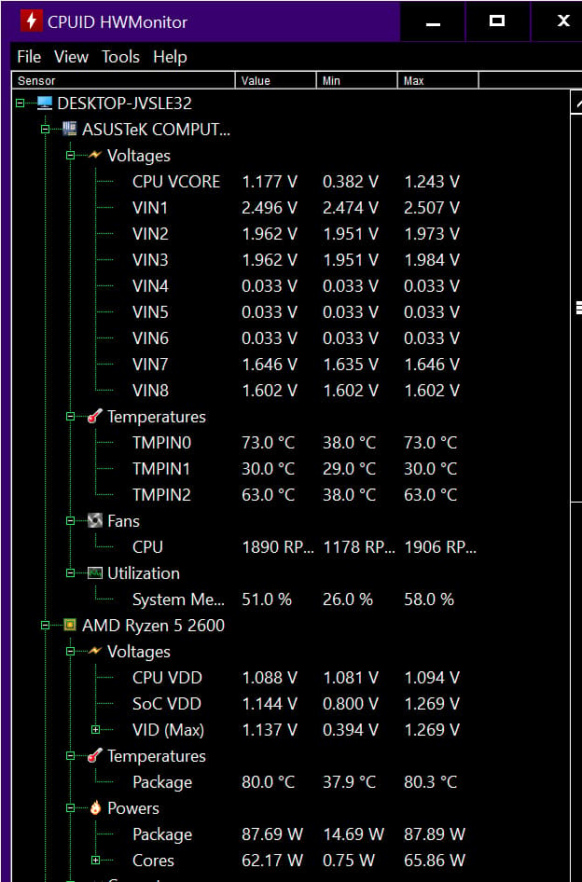Click the 1.177 V CPU VCORE value

tap(270, 182)
